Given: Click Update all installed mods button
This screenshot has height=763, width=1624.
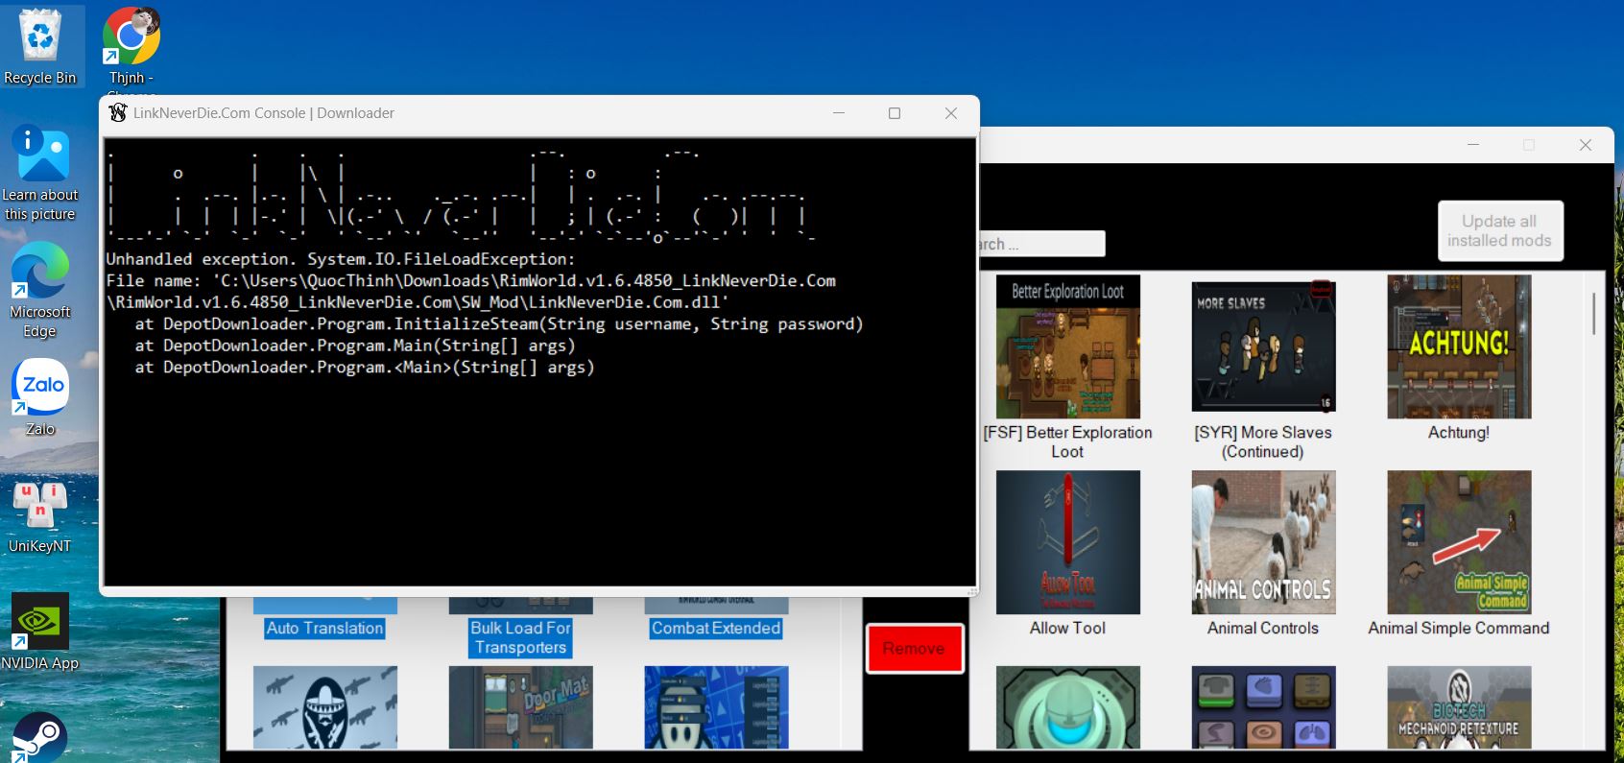Looking at the screenshot, I should click(x=1500, y=230).
